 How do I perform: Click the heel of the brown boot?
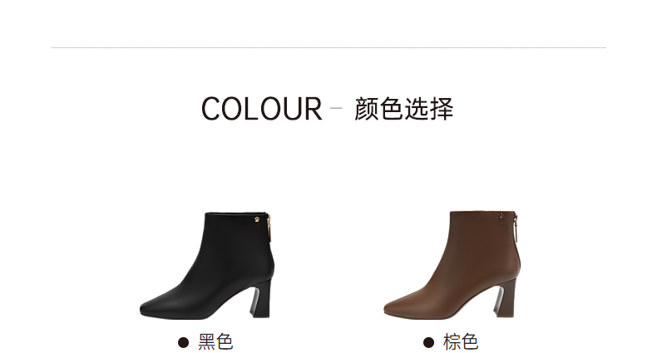[506, 299]
